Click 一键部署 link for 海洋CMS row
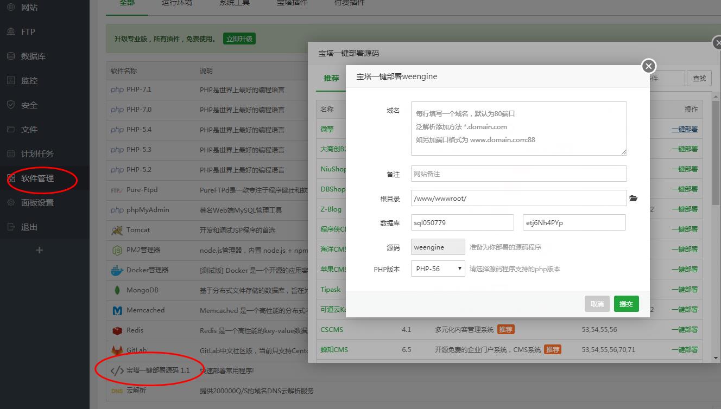The width and height of the screenshot is (721, 409). click(685, 249)
